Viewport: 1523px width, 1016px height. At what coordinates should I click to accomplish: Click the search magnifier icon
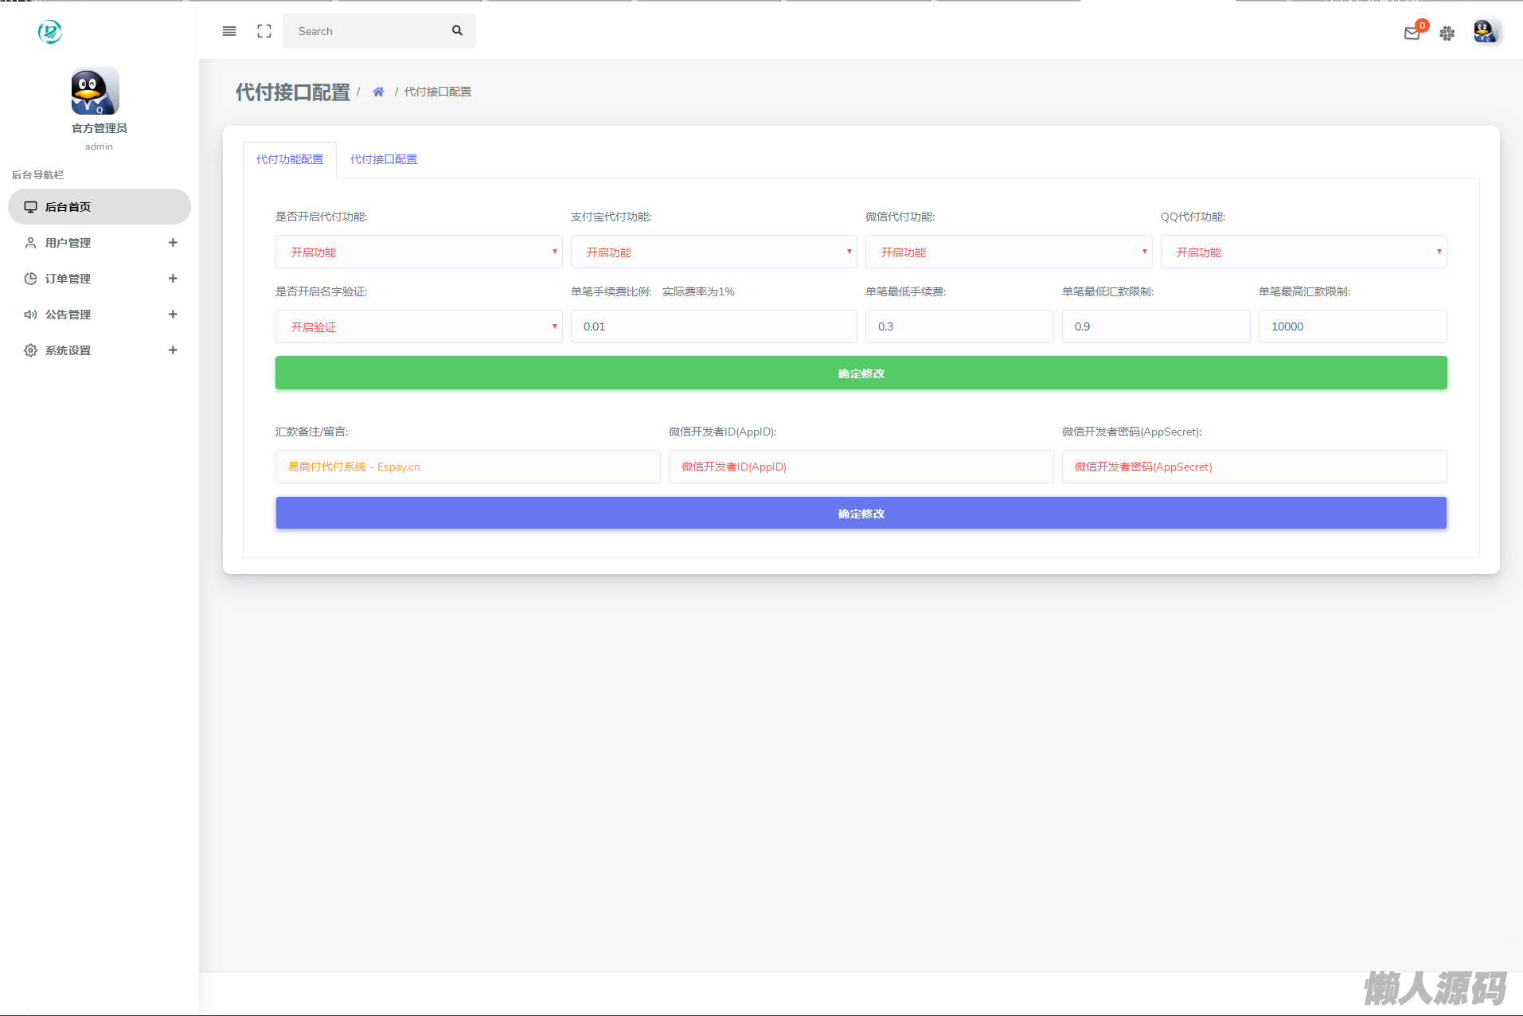pos(457,31)
